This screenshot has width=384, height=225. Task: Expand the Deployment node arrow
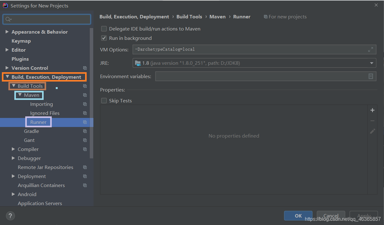click(x=13, y=176)
